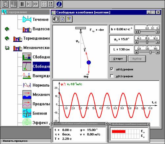Step forward with the play-to-bar button
165x144 pixels.
pyautogui.click(x=29, y=4)
